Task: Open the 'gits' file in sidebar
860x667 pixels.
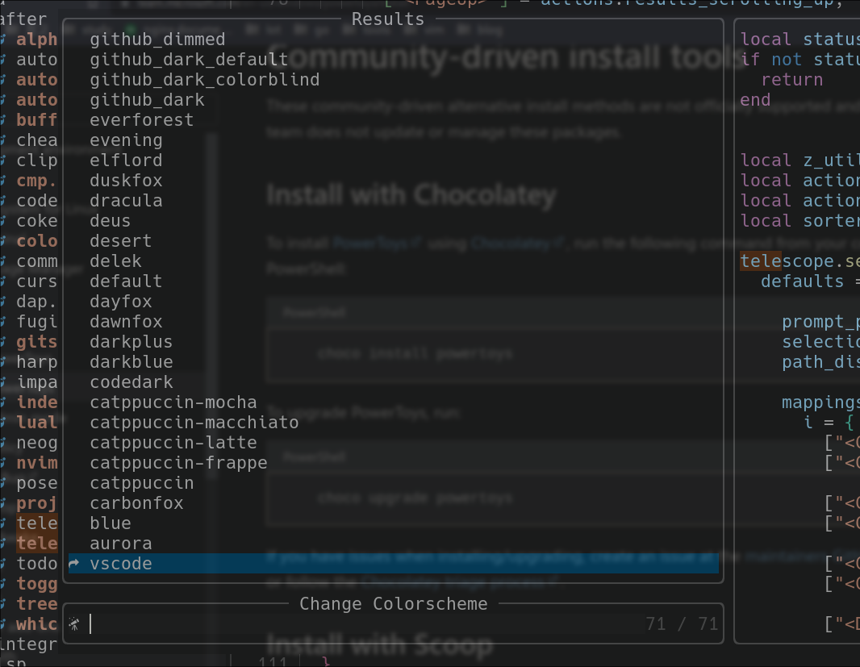Action: pos(37,342)
